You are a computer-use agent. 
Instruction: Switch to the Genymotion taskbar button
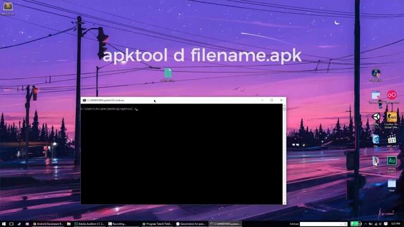191,224
